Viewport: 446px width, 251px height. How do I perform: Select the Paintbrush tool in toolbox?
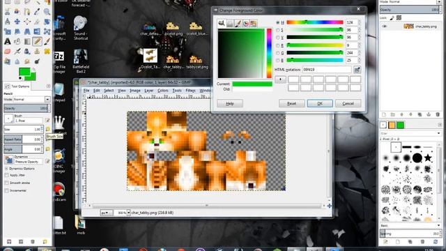(x=47, y=42)
